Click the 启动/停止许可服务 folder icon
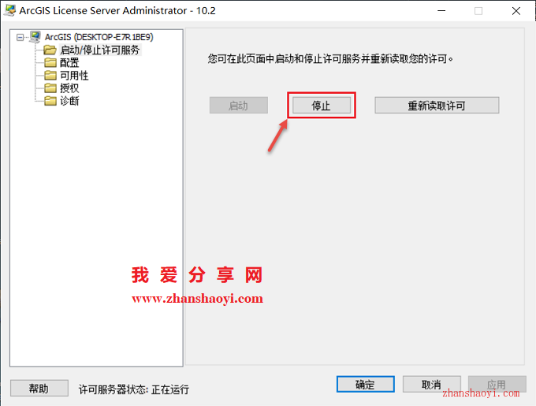536x406 pixels. pyautogui.click(x=50, y=50)
